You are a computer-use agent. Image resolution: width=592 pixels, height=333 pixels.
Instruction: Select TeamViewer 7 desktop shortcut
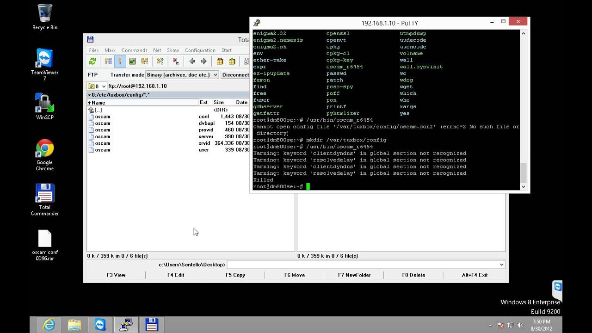click(x=45, y=64)
